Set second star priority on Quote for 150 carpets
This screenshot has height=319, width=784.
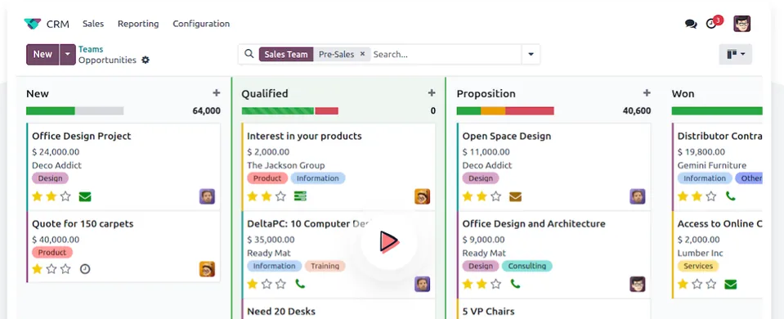pos(52,269)
